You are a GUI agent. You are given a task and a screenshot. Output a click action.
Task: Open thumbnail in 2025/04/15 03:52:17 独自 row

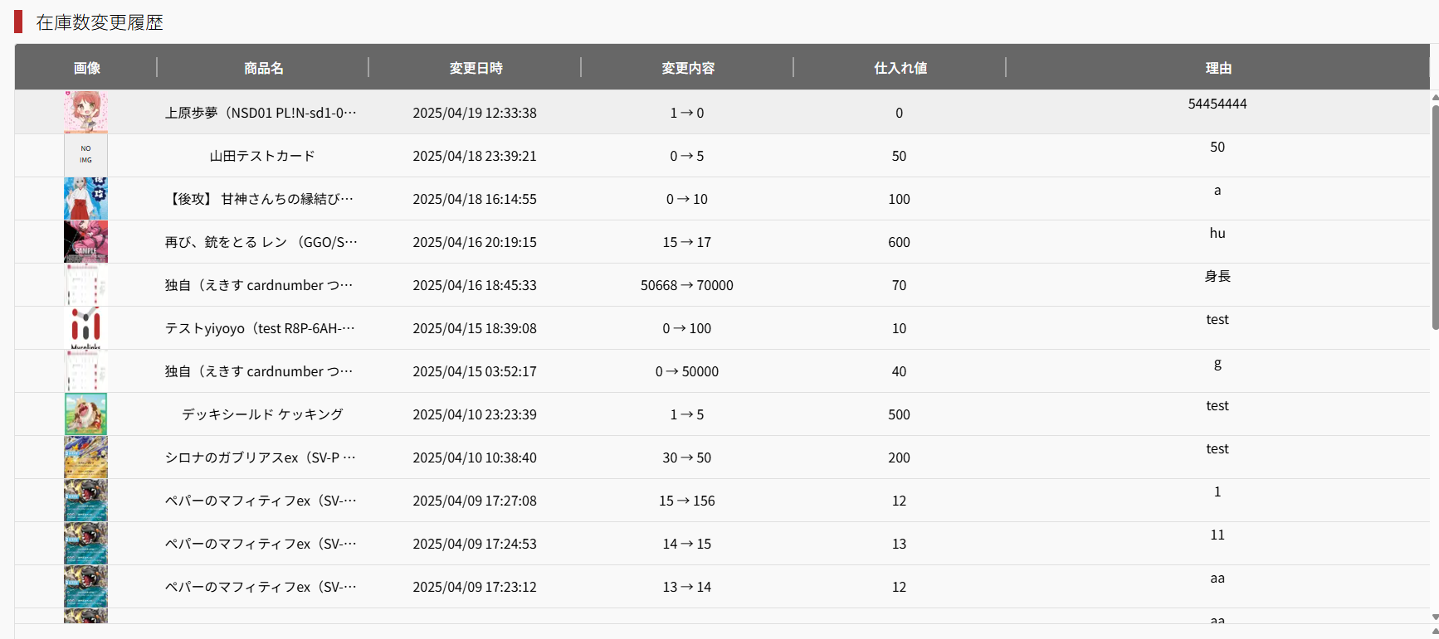tap(85, 370)
